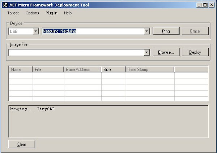Open the Help menu
This screenshot has height=153, width=217.
point(68,13)
